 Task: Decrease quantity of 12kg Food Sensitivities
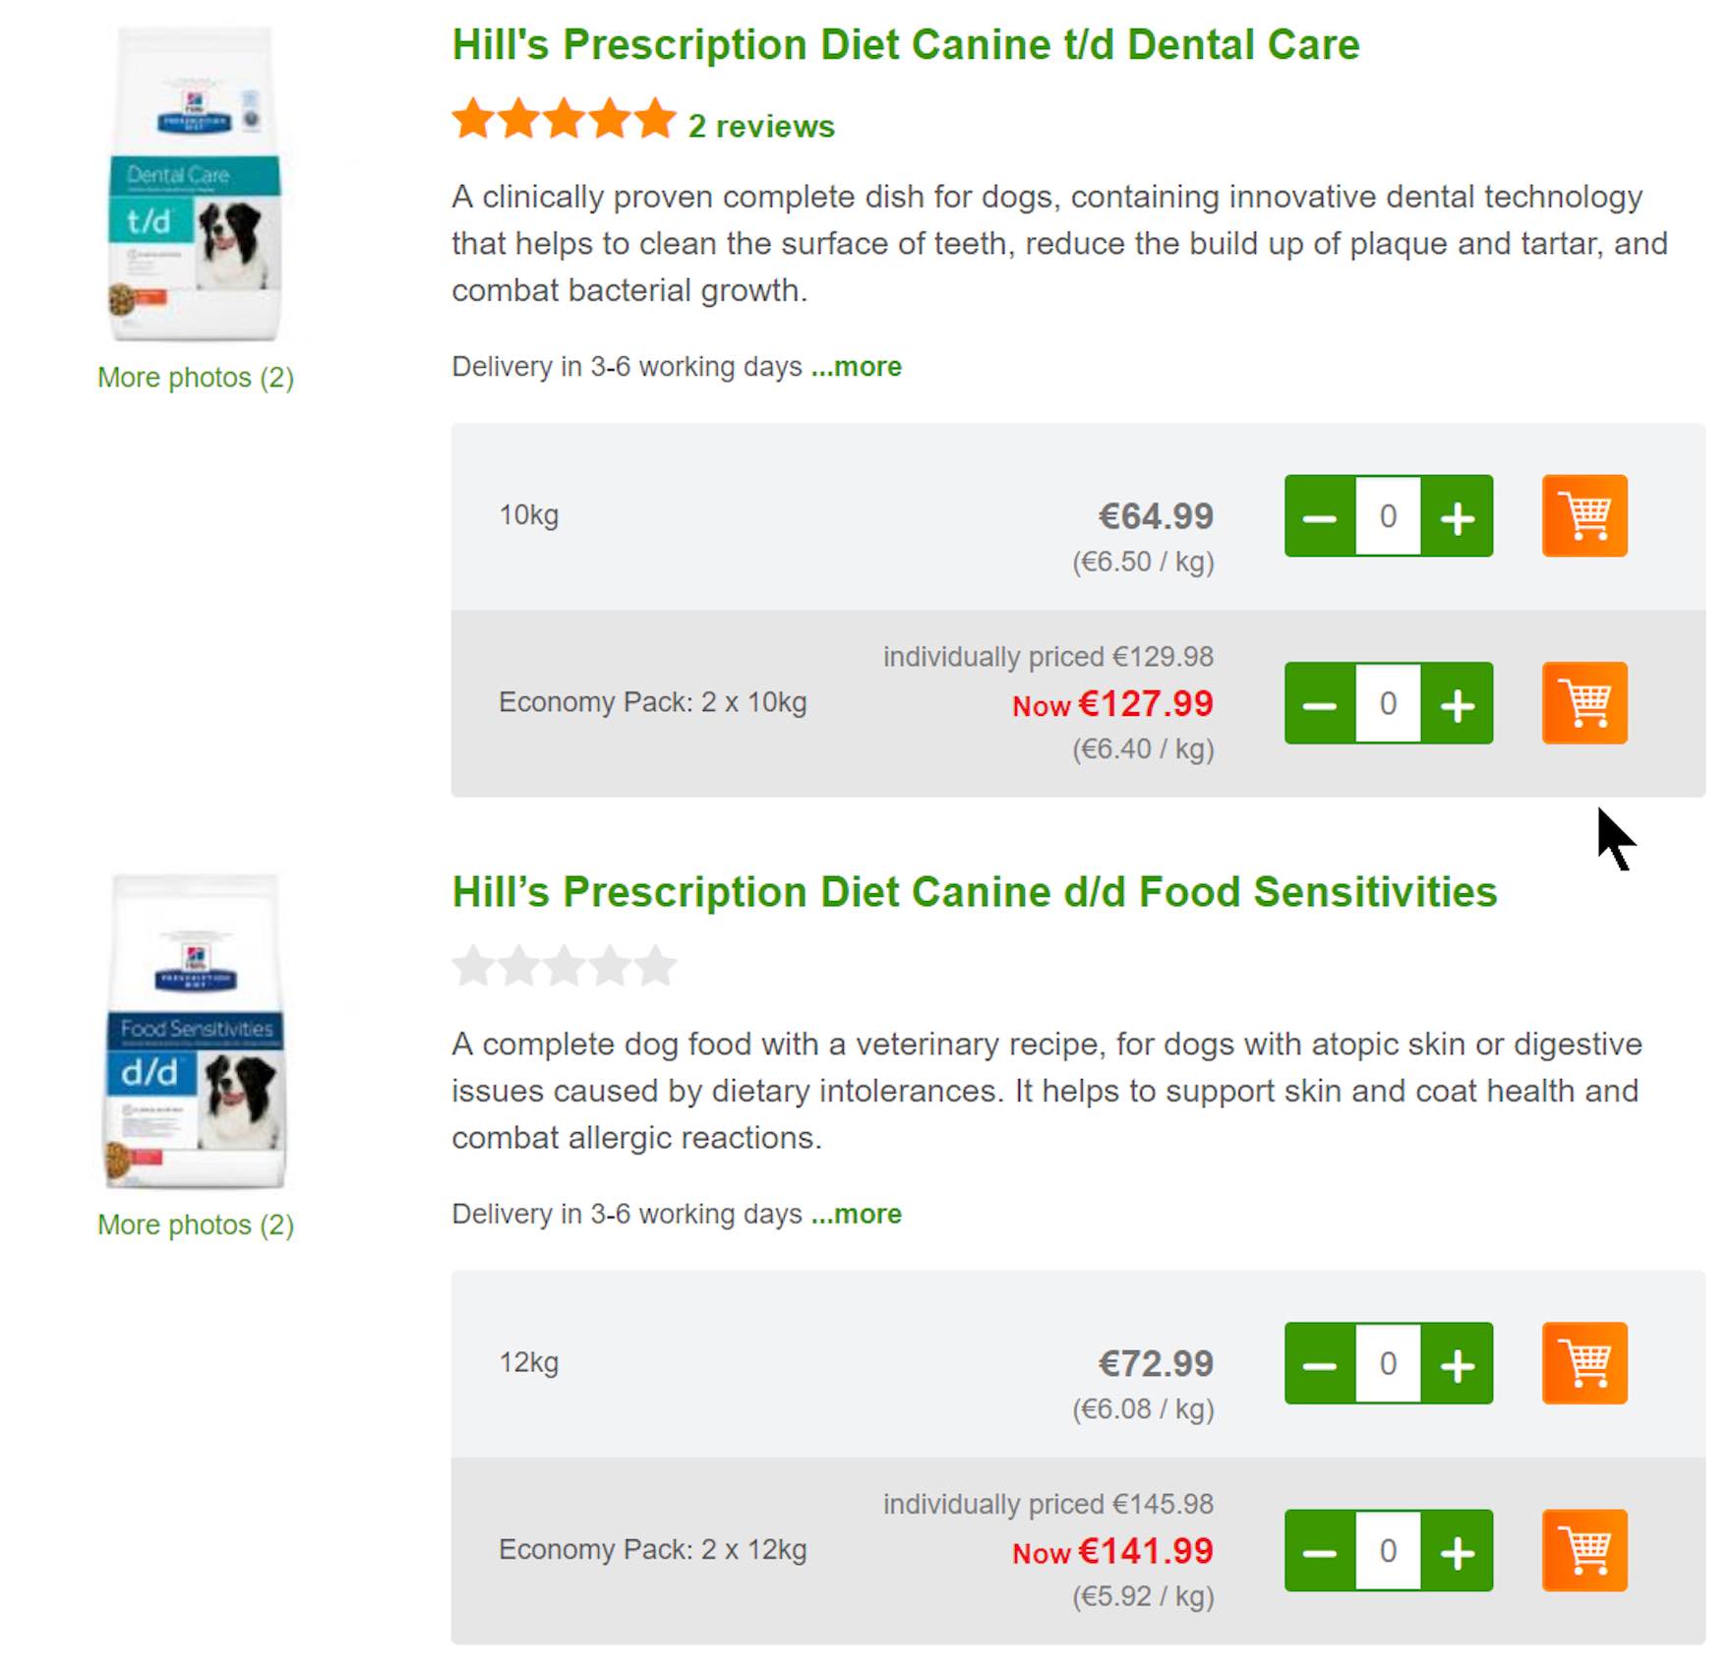1320,1363
